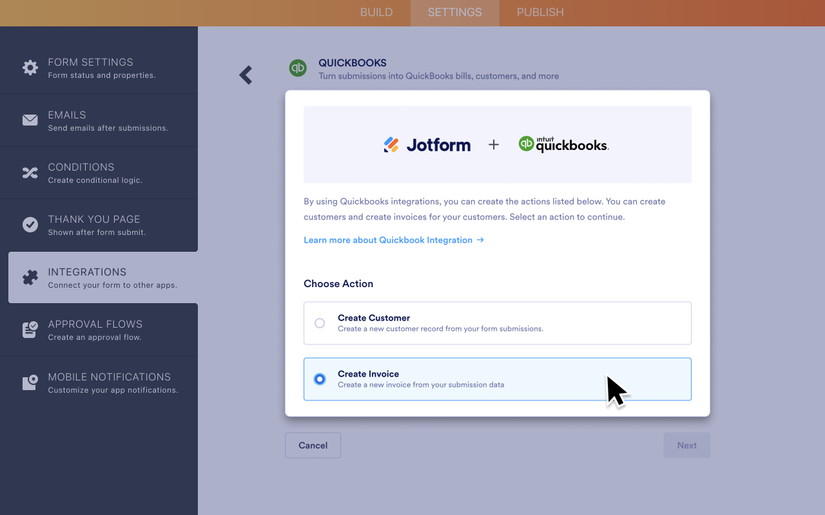Click the QuickBooks circular logo icon
825x515 pixels.
[298, 68]
